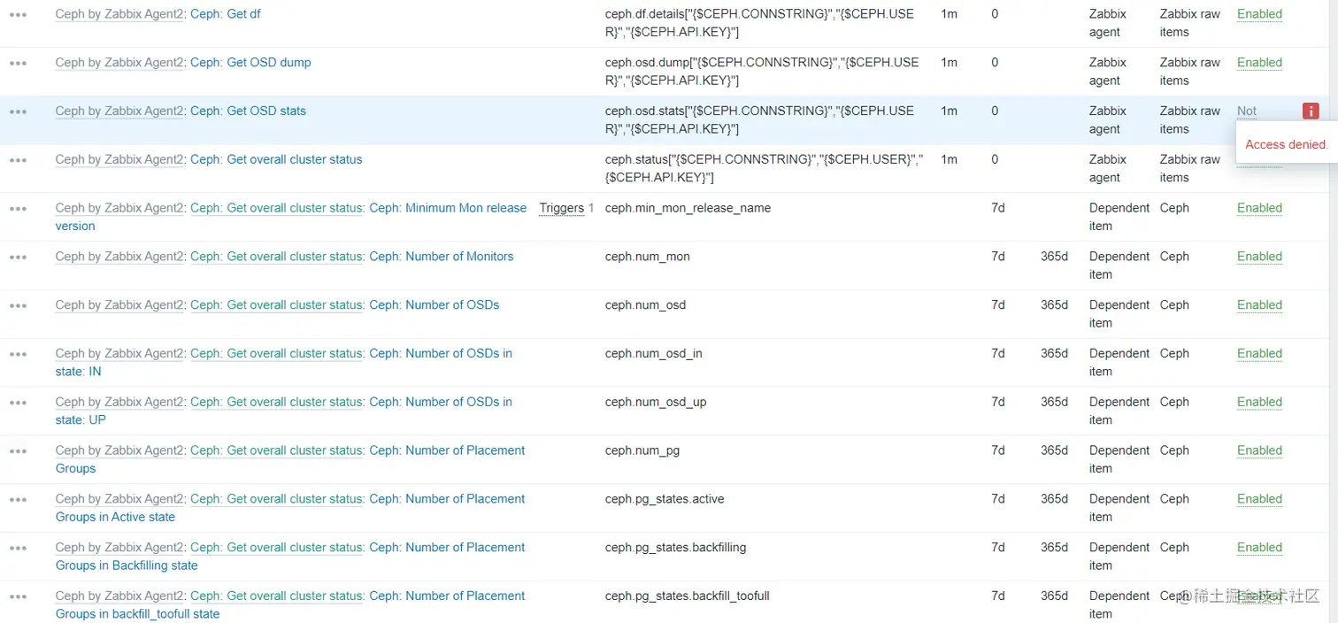Click the Access denied. error tooltip
This screenshot has width=1338, height=623.
[1287, 144]
